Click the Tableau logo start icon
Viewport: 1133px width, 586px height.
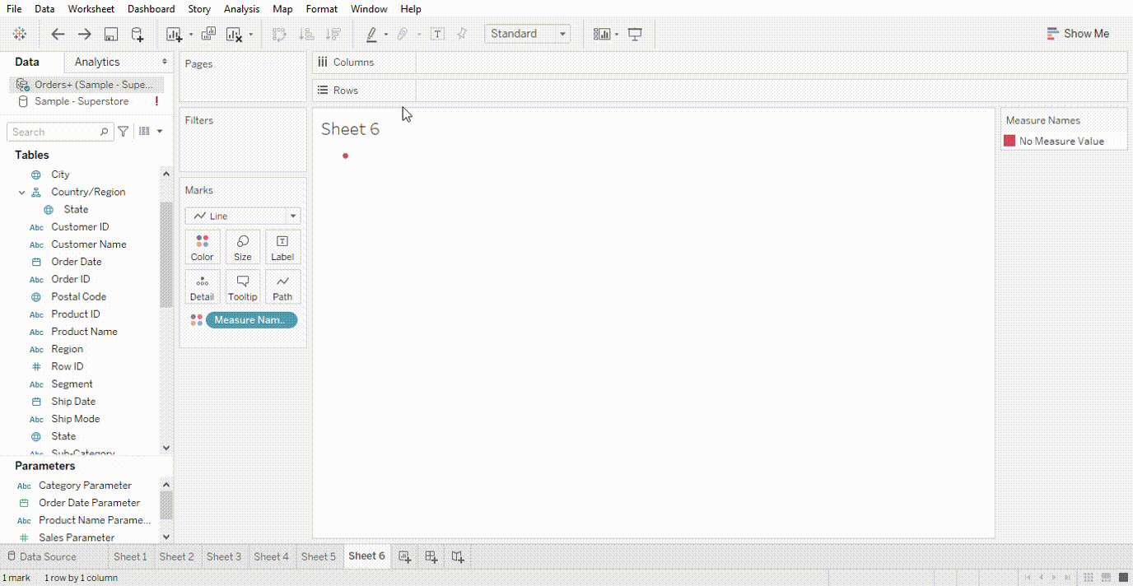20,34
